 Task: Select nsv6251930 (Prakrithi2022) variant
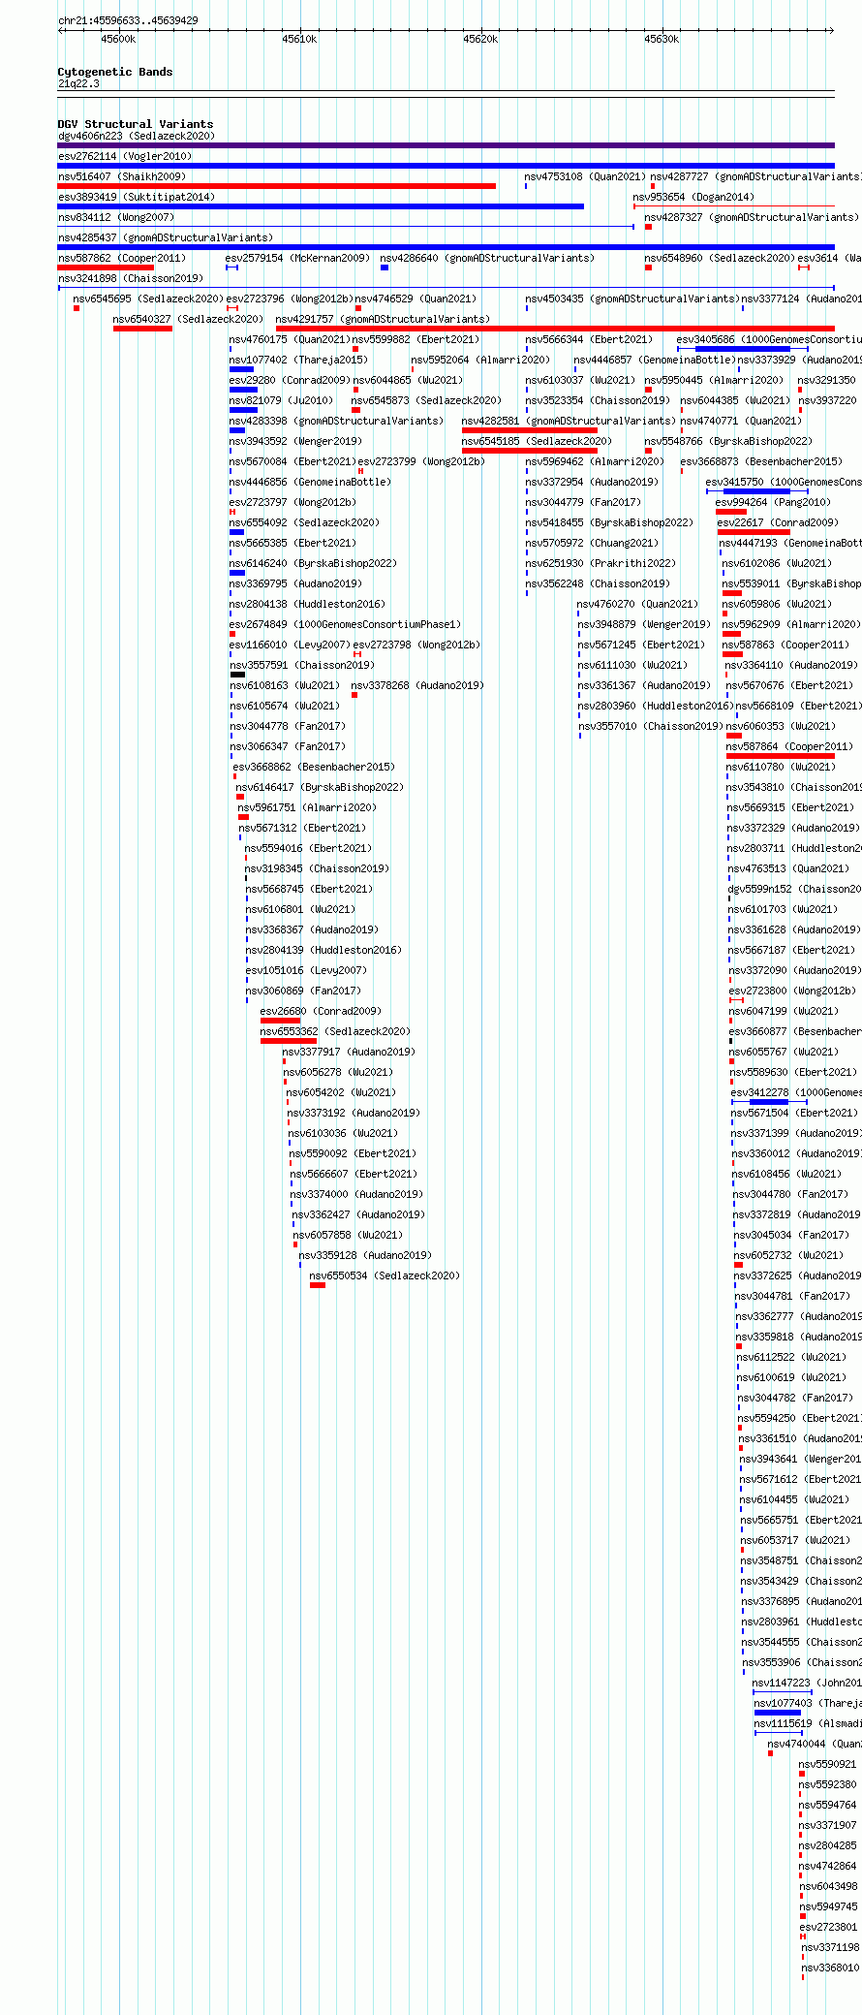click(600, 564)
